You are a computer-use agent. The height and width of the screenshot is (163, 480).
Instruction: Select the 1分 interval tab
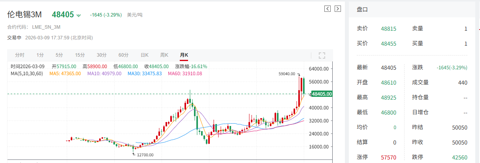(x=40, y=55)
